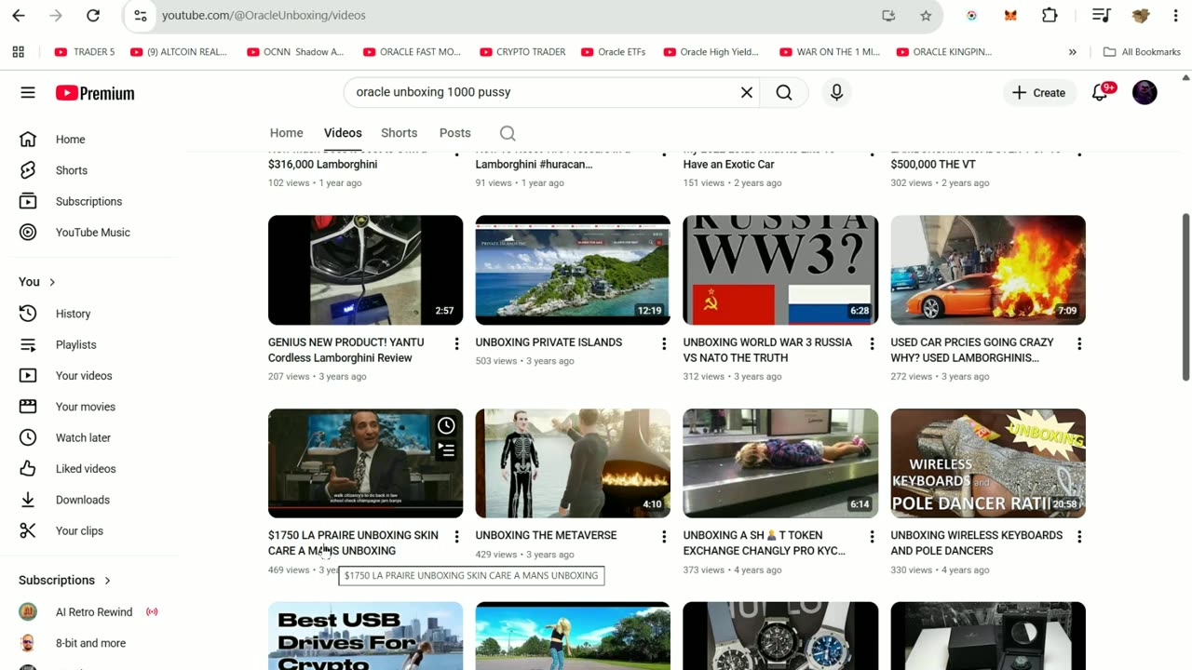
Task: Open the Oracle ETFs bookmark
Action: [613, 52]
